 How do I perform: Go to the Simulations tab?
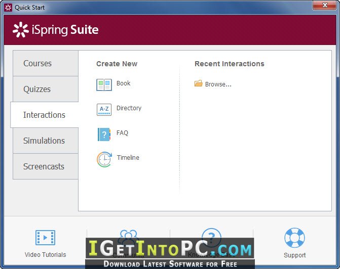tap(46, 141)
